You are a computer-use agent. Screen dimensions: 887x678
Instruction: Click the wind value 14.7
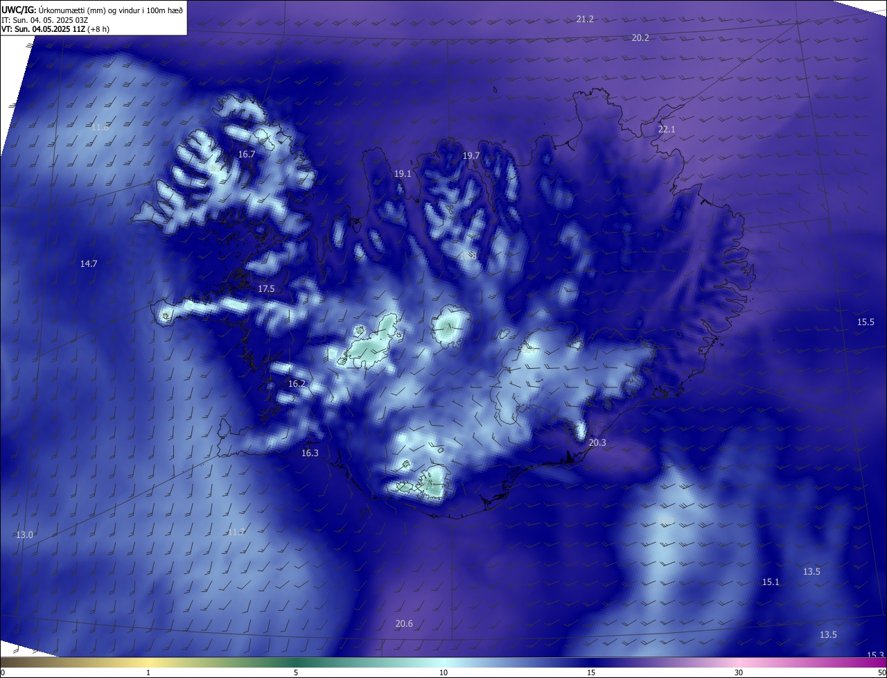89,264
